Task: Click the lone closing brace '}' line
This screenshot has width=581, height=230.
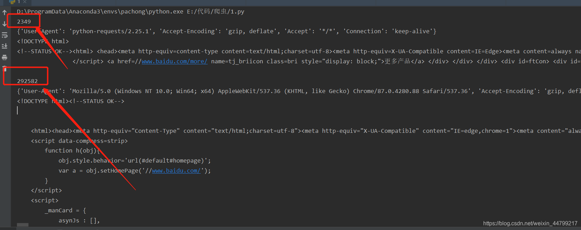Action: coord(46,181)
